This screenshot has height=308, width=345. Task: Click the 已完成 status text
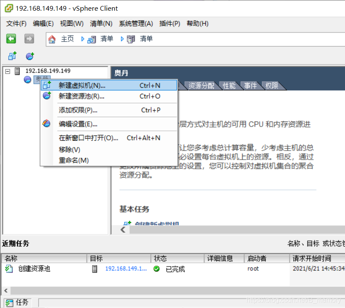click(x=175, y=269)
